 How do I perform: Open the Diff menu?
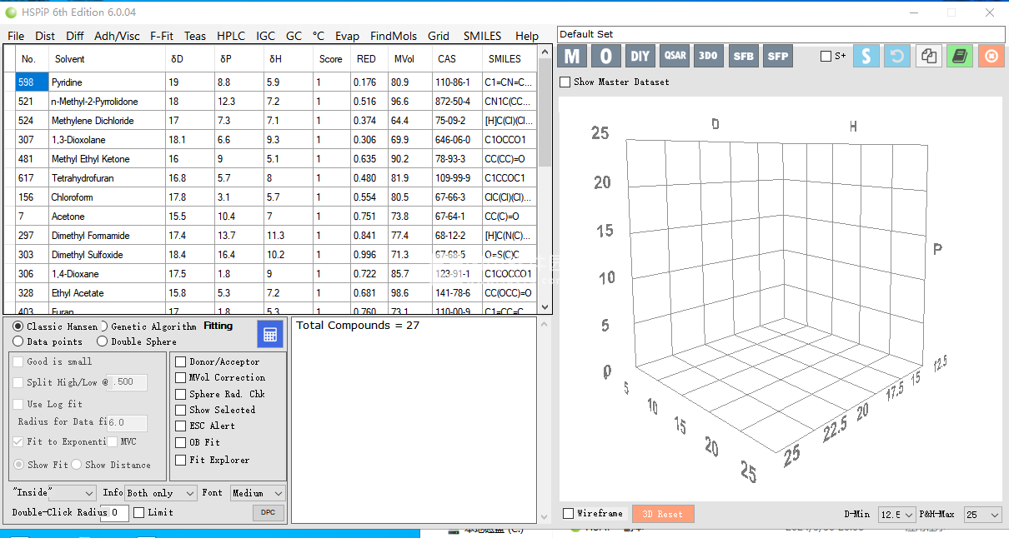coord(75,36)
